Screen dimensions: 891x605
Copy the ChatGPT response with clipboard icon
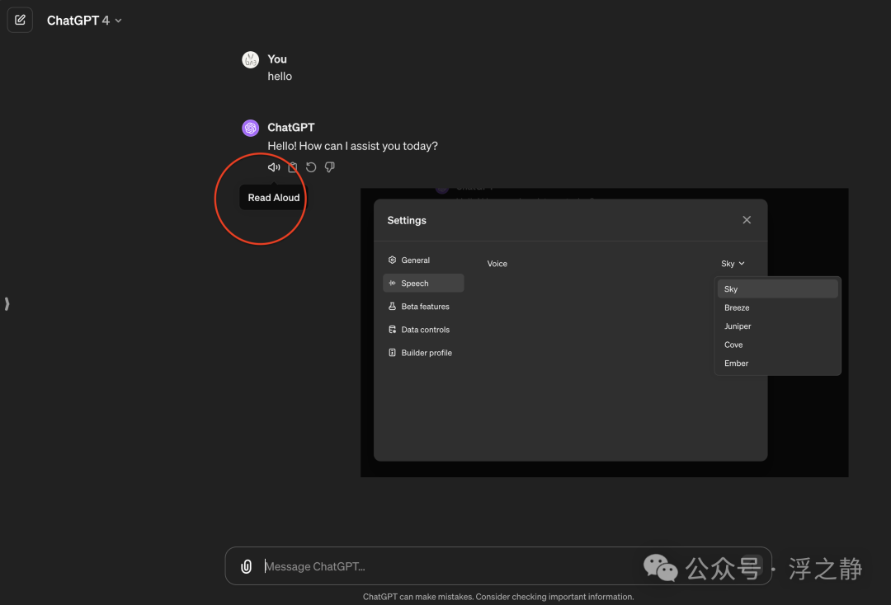[293, 166]
